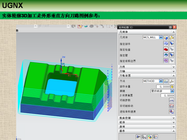Expand the 机床控制 section
The height and width of the screenshot is (140, 187).
174,118
